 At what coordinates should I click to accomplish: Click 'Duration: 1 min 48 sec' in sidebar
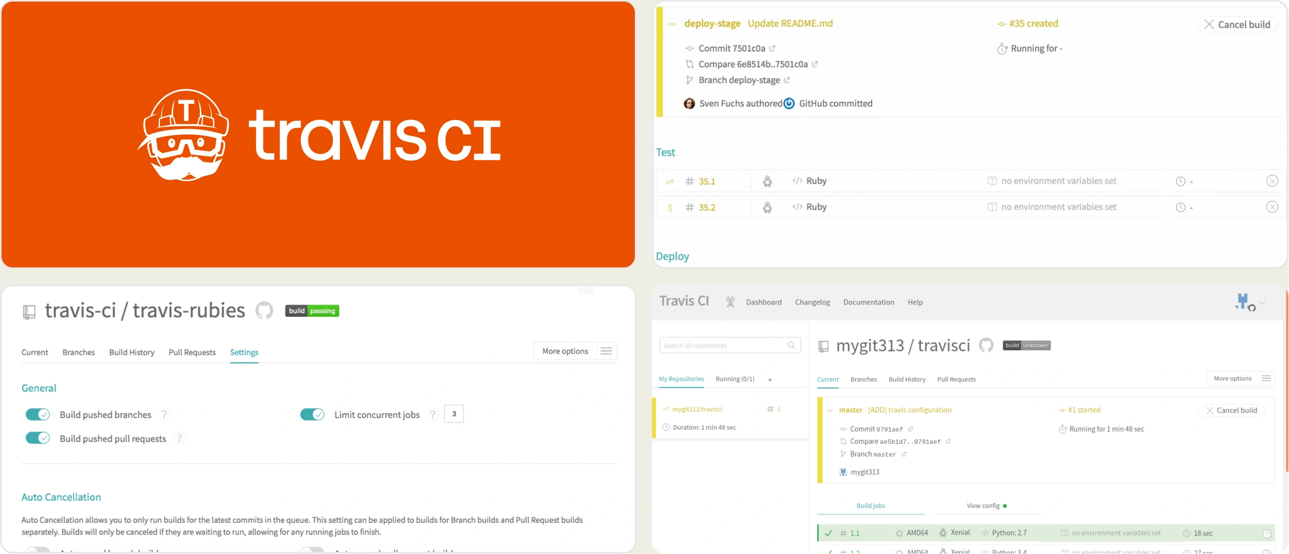[704, 427]
